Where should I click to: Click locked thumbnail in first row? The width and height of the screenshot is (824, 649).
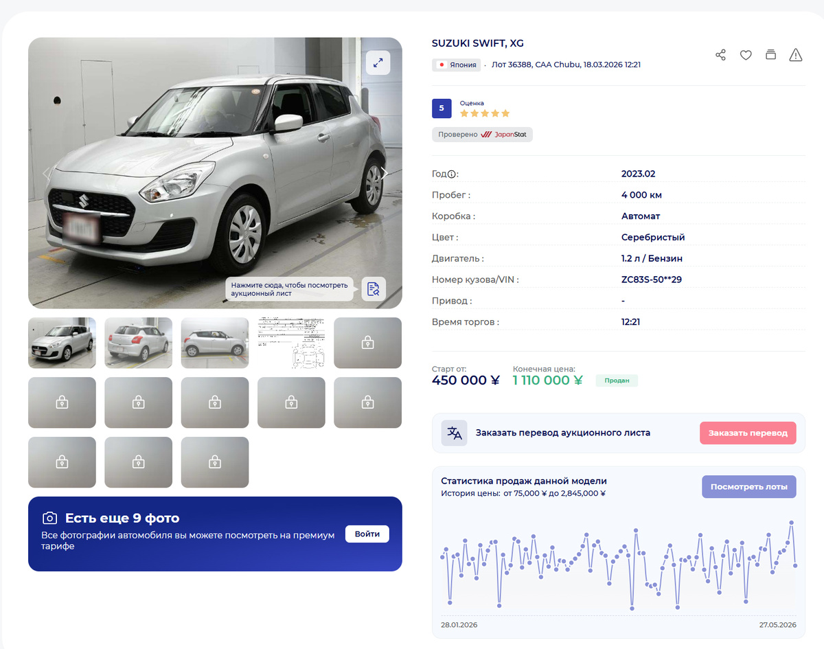coord(368,343)
